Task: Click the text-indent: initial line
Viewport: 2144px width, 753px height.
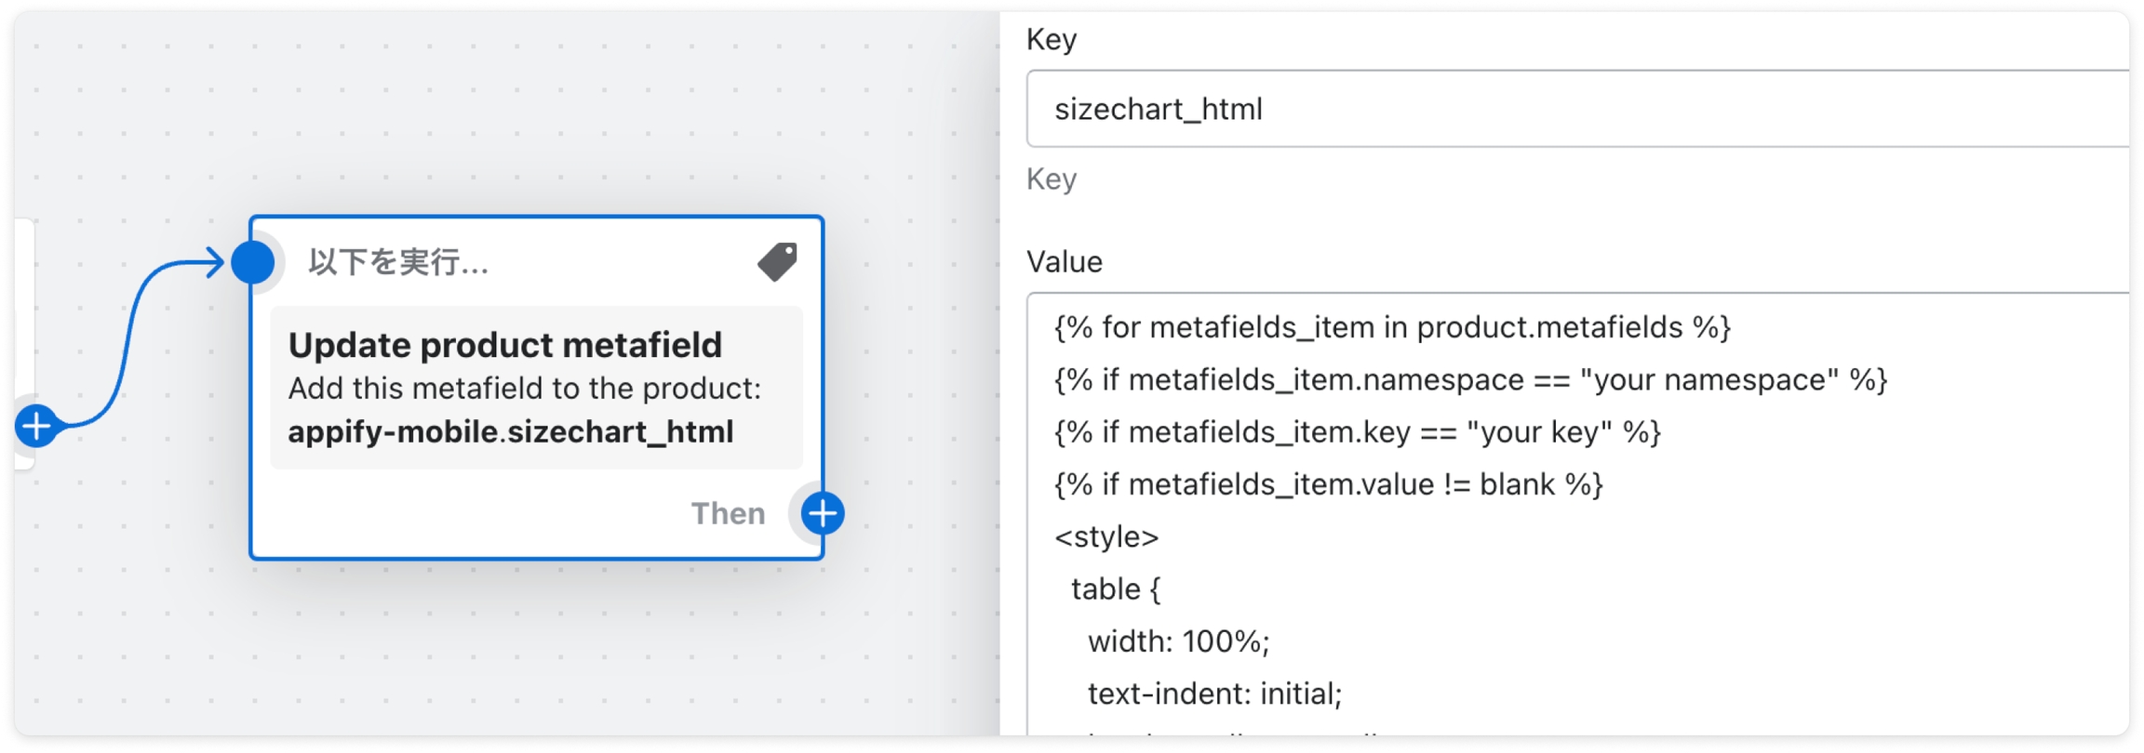Action: coord(1214,694)
